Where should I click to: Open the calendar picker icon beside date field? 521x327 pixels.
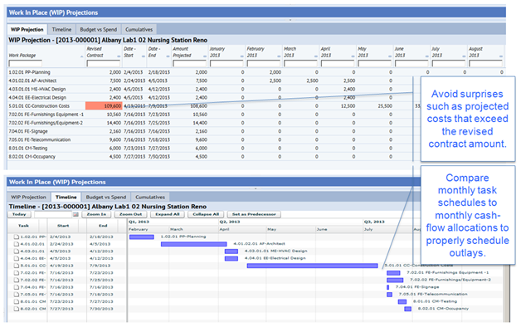click(x=75, y=215)
